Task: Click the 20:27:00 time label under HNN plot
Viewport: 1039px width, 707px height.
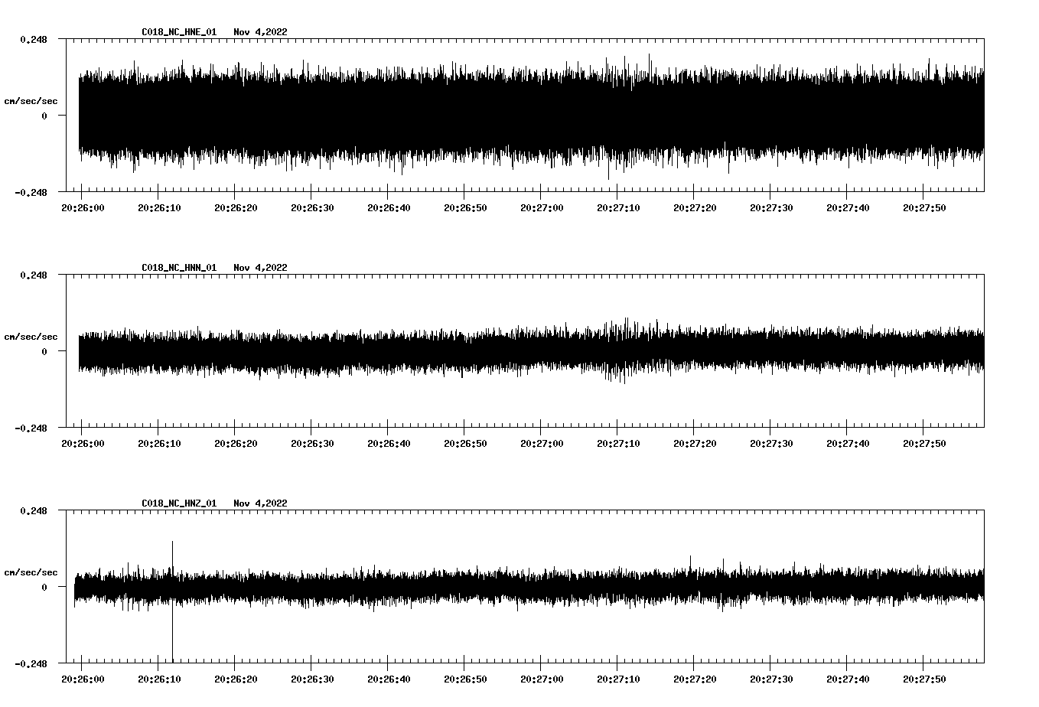Action: [x=542, y=444]
